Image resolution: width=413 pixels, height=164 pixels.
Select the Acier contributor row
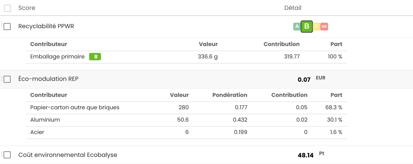[x=186, y=132]
